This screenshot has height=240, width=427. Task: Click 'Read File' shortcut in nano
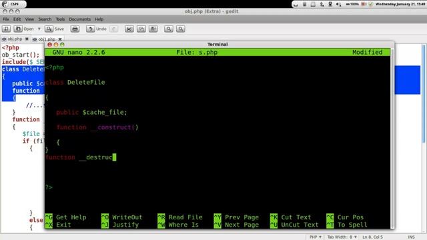[x=185, y=217]
